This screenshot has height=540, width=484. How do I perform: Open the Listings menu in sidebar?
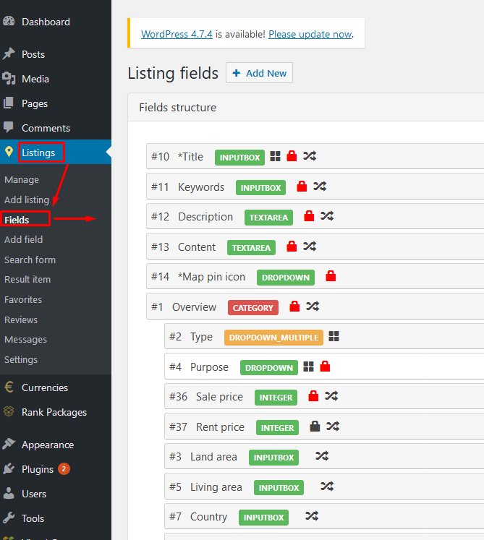click(38, 153)
